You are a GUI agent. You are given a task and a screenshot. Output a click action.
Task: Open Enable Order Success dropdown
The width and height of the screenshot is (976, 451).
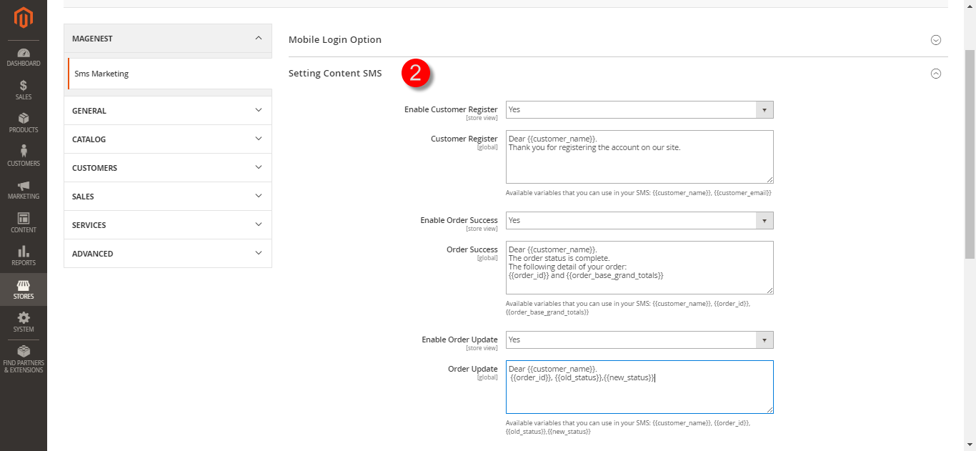[639, 221]
